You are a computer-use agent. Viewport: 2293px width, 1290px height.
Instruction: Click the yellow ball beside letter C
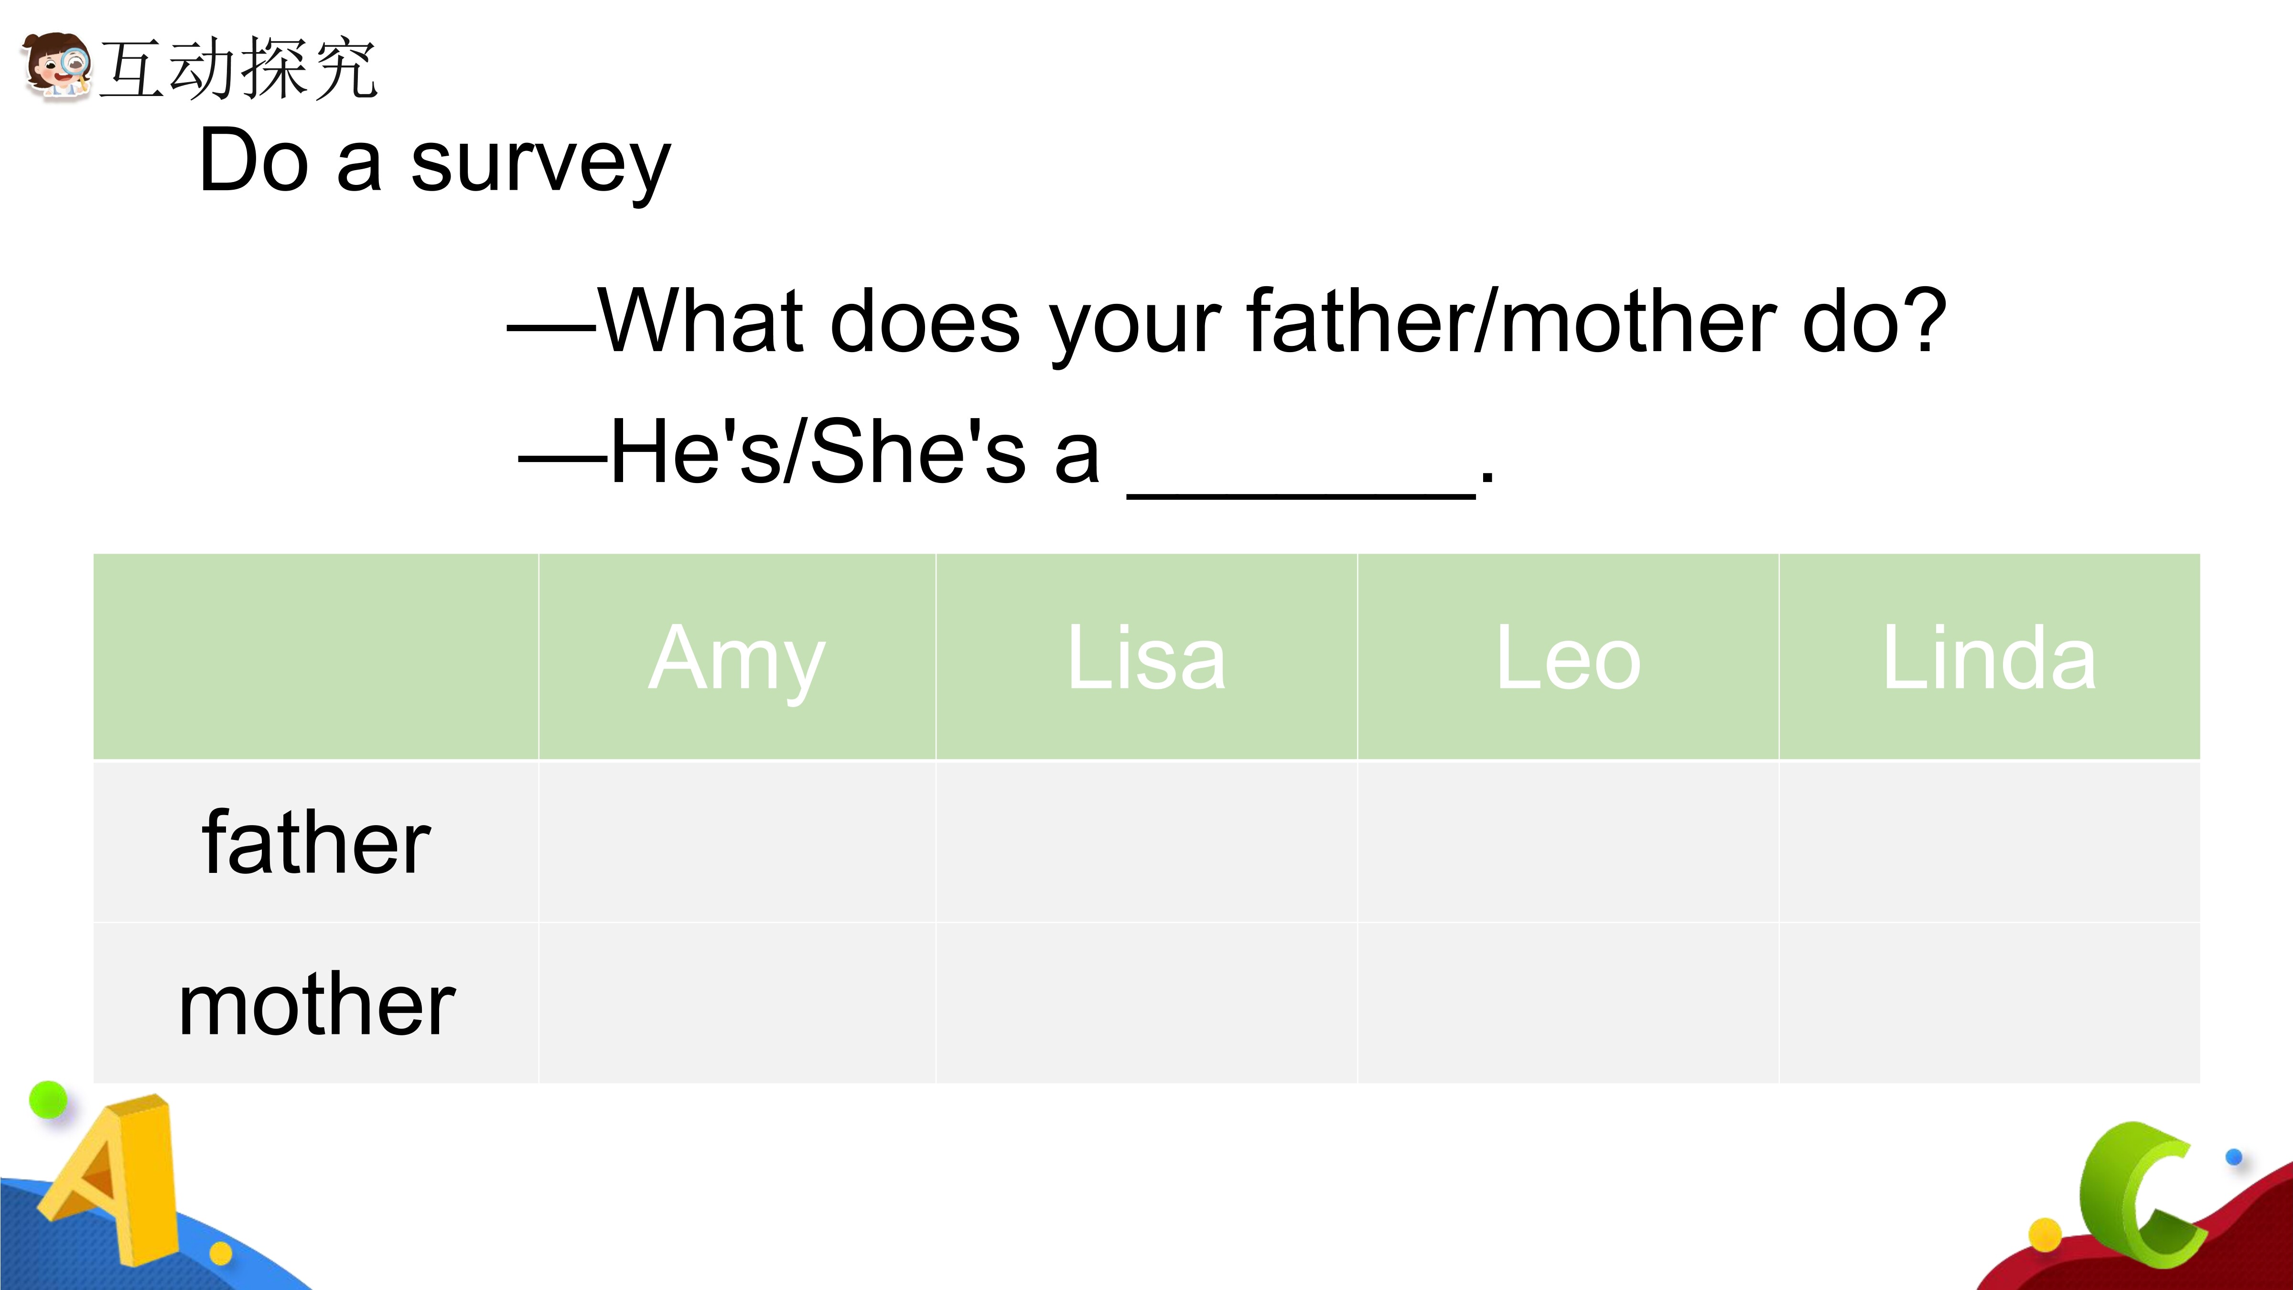coord(2045,1235)
